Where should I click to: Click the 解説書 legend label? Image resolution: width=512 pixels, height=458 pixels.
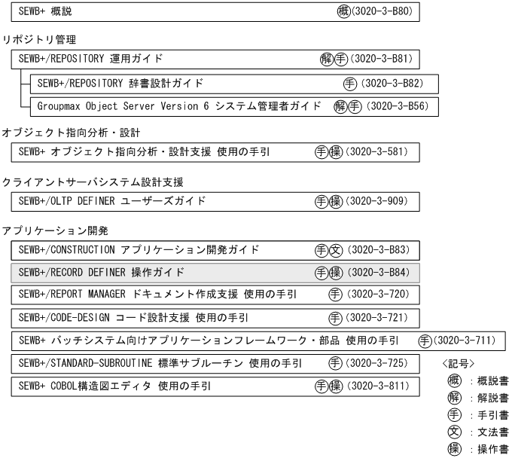(493, 398)
